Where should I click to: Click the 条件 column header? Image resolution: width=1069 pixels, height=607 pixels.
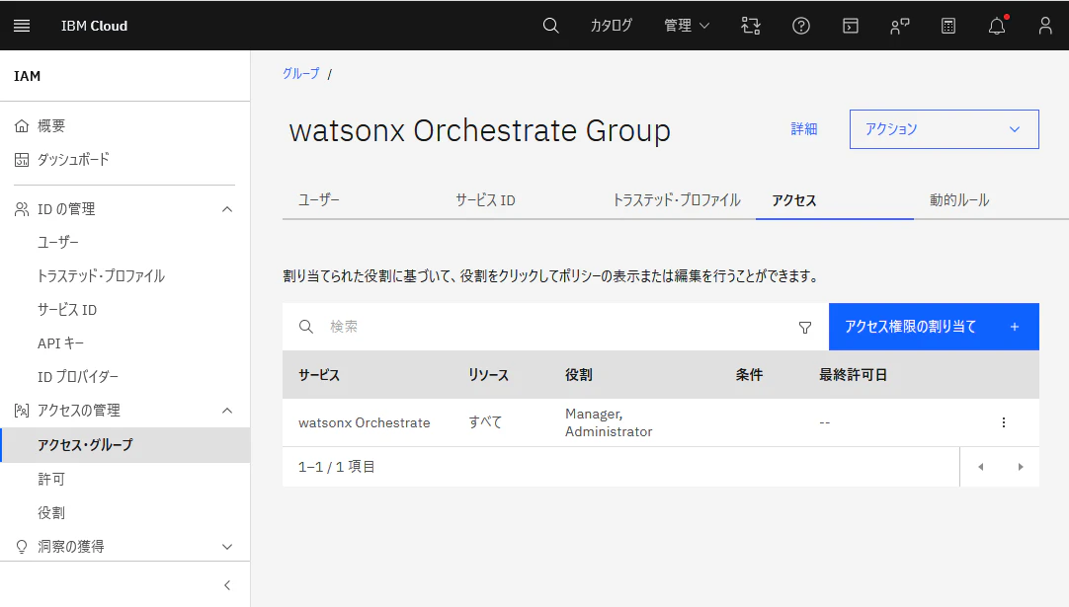(749, 375)
